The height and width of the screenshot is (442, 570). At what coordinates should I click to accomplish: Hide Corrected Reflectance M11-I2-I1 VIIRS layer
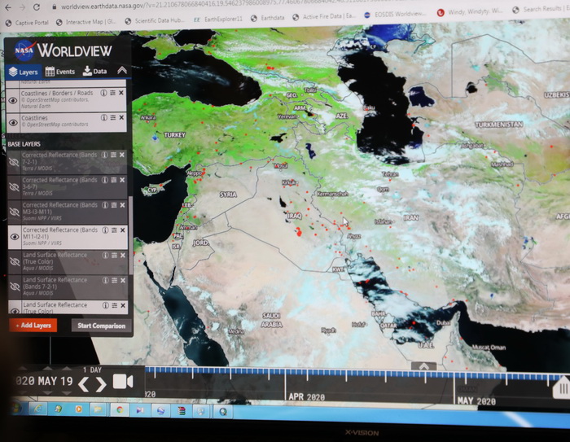[x=13, y=236]
